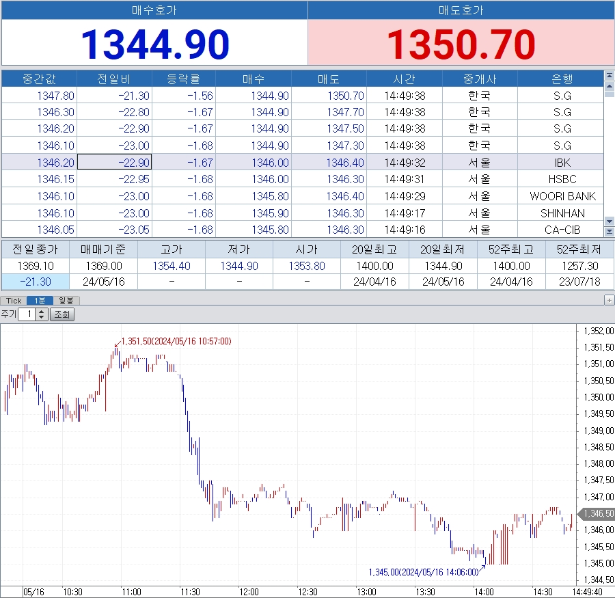This screenshot has height=598, width=615.
Task: Open the 일봉 daily chart tab
Action: 66,301
